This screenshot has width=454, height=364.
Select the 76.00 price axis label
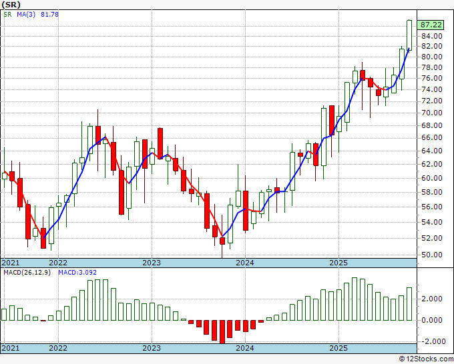[431, 78]
